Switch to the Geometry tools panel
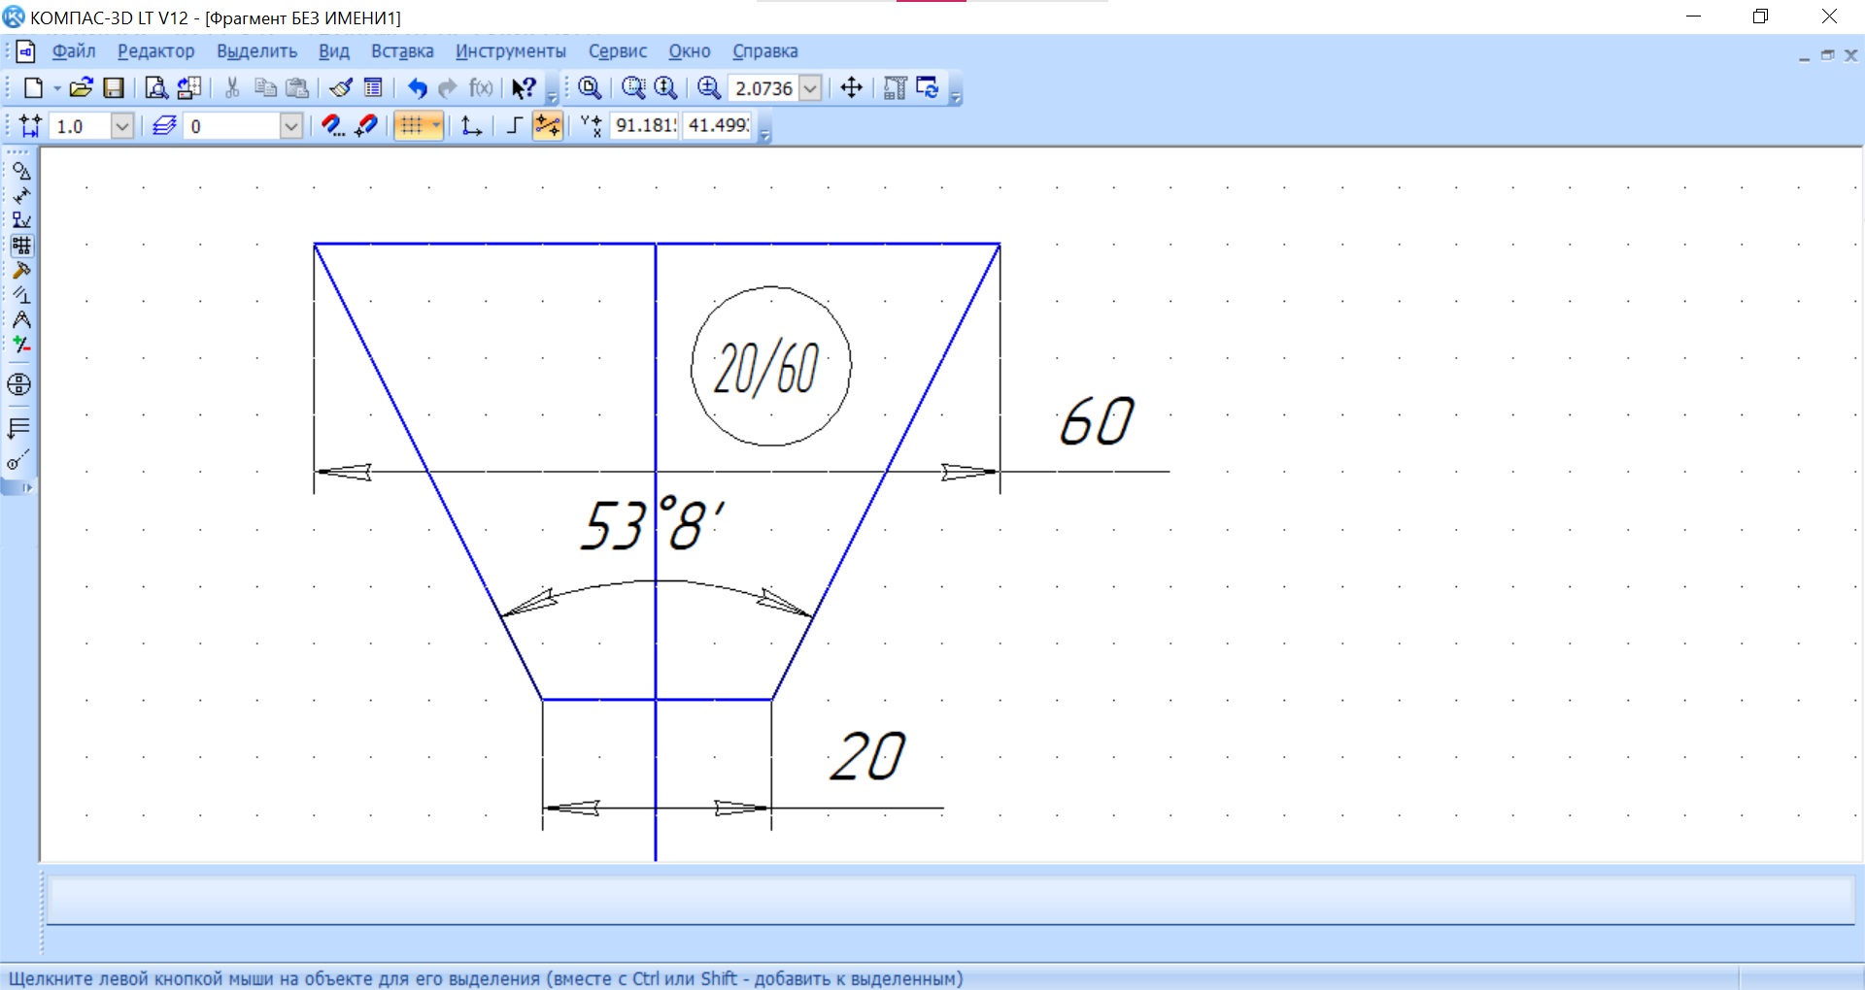This screenshot has height=990, width=1865. tap(20, 171)
